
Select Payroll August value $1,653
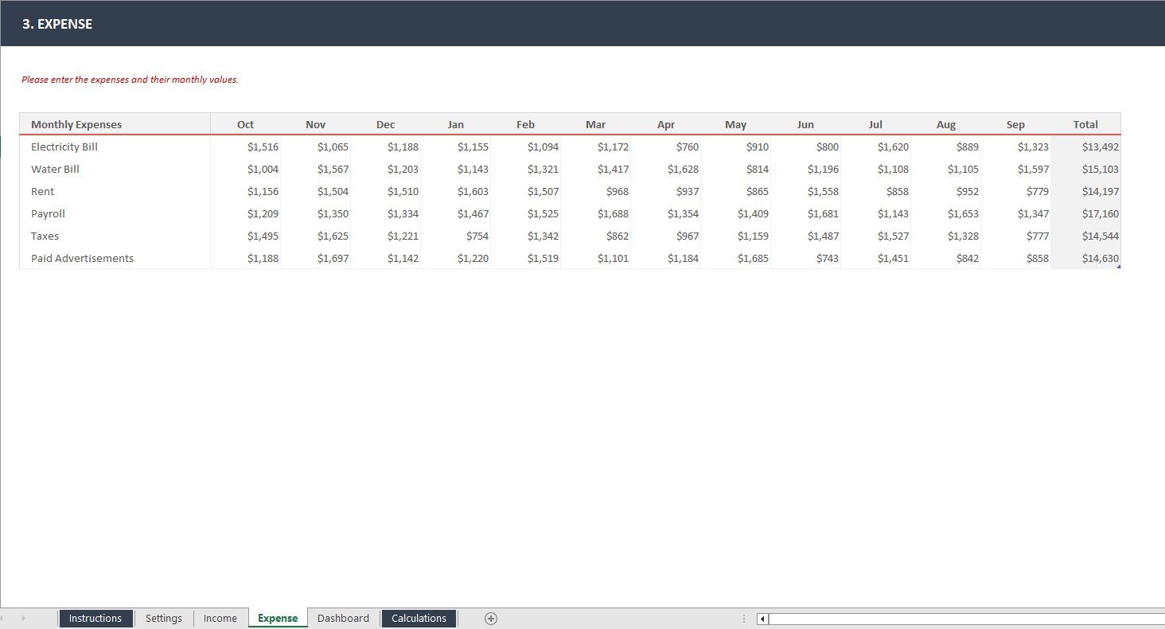(x=946, y=213)
